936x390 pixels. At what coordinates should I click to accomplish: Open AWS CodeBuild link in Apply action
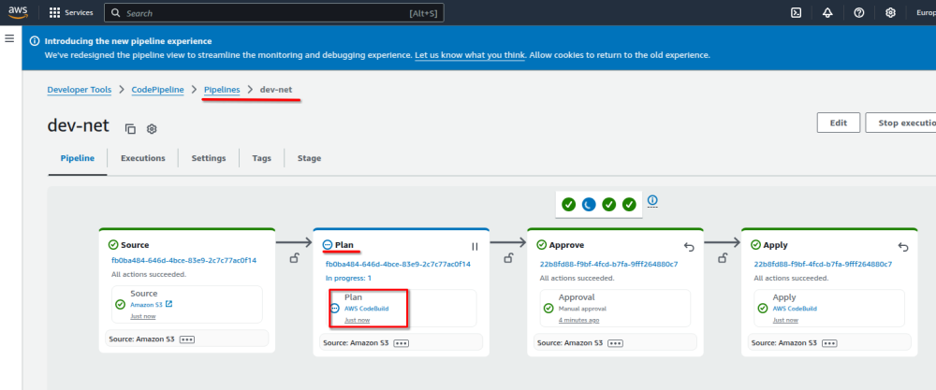[x=795, y=309]
